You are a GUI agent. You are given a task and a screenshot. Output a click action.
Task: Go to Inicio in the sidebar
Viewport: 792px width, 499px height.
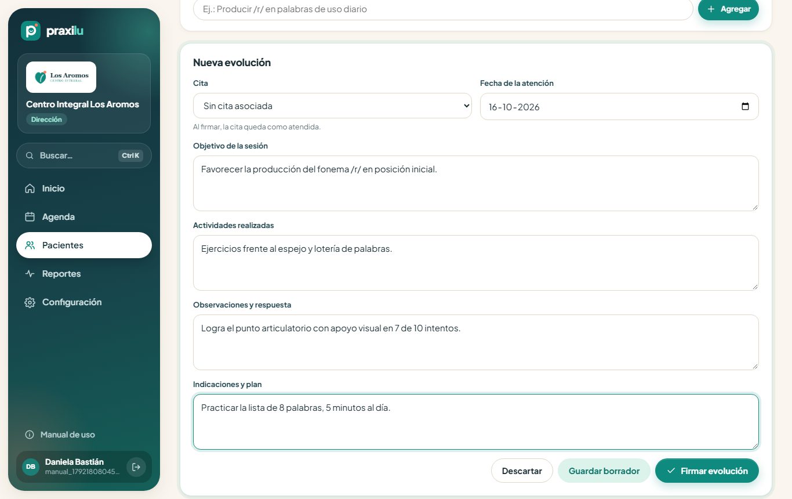click(84, 189)
